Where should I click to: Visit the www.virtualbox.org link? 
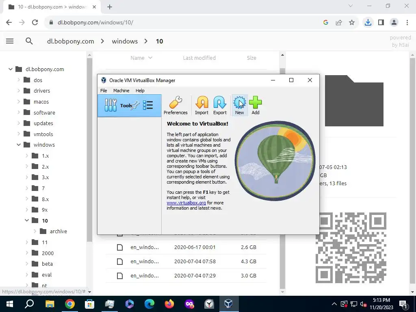[x=186, y=203]
